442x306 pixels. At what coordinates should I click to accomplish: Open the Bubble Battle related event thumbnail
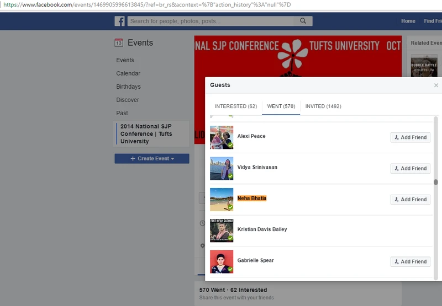tap(424, 66)
